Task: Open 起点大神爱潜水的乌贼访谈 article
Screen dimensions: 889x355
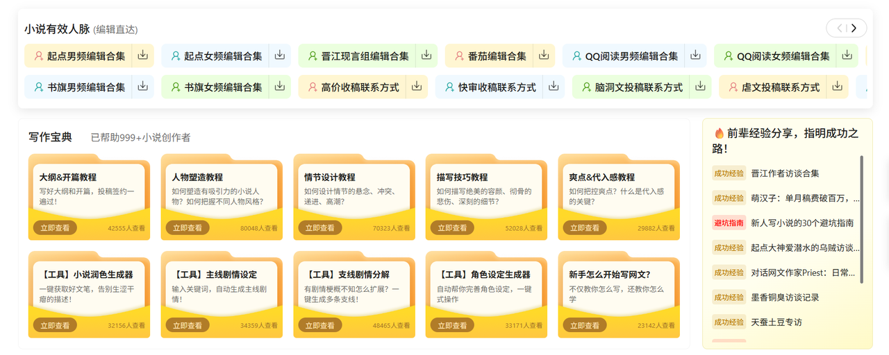Action: 806,248
